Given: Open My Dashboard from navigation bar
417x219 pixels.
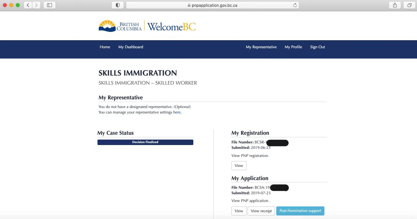Looking at the screenshot, I should [130, 47].
